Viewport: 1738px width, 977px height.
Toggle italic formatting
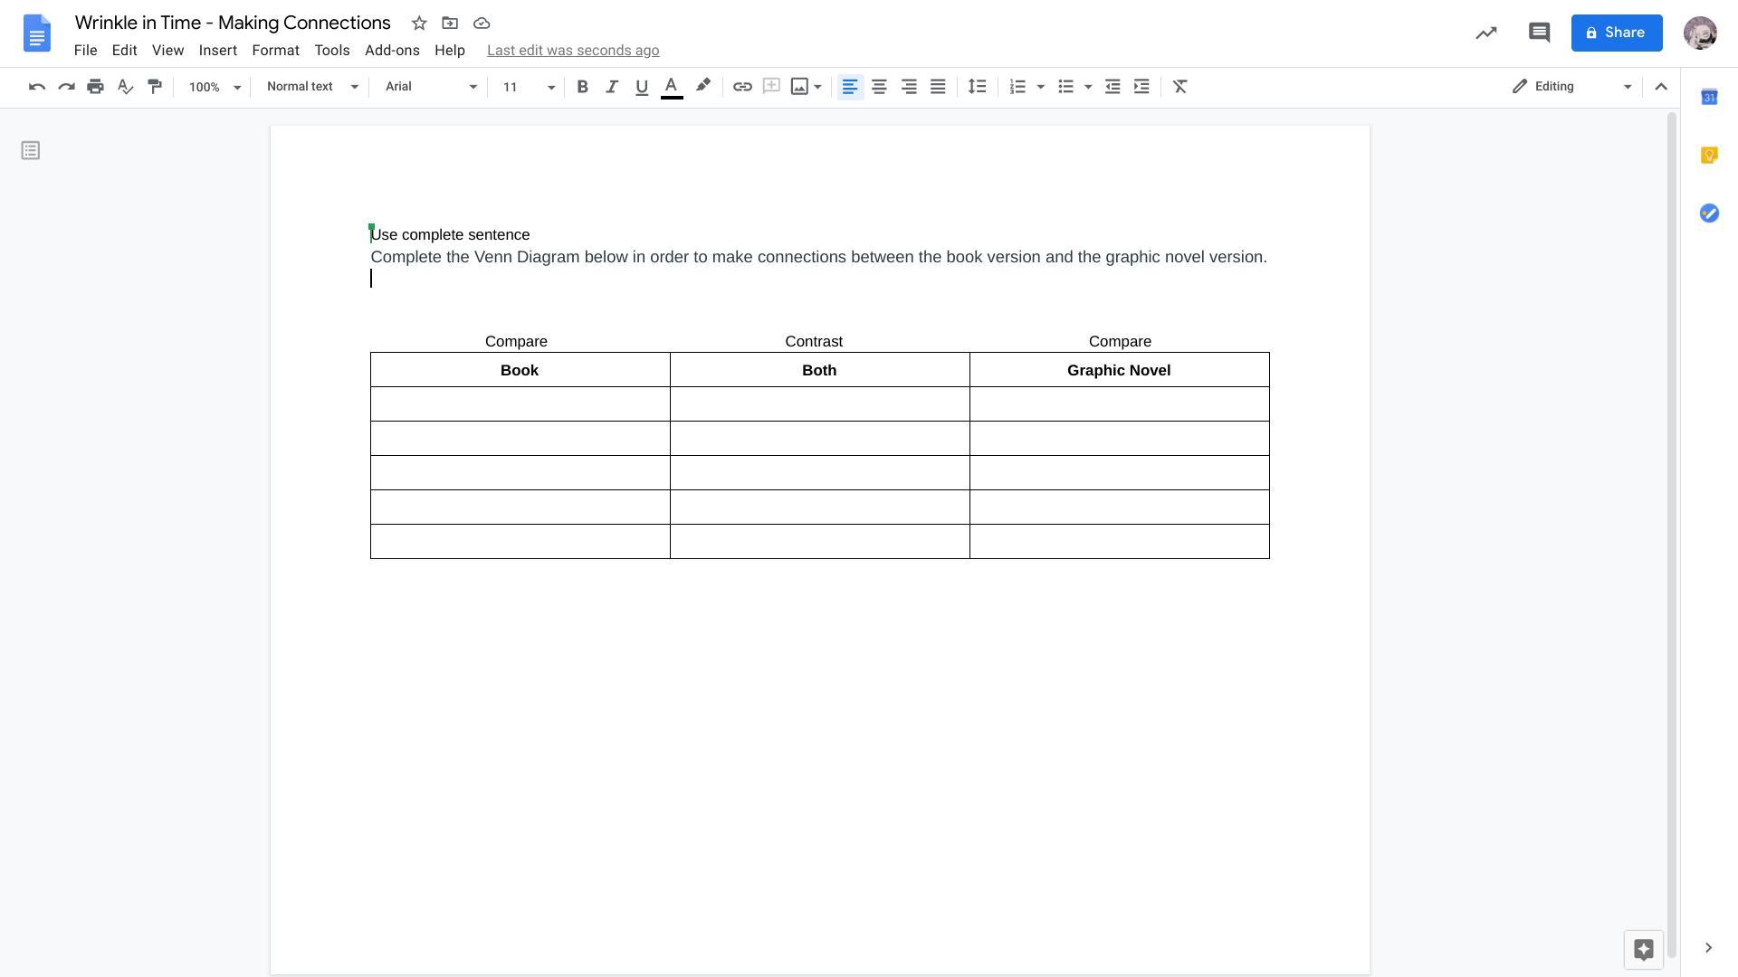[612, 87]
